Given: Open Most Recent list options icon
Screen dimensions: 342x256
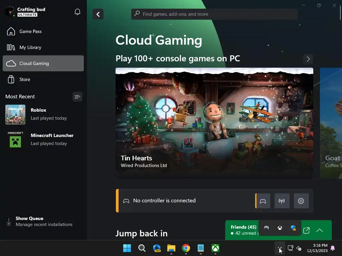Looking at the screenshot, I should pyautogui.click(x=77, y=97).
